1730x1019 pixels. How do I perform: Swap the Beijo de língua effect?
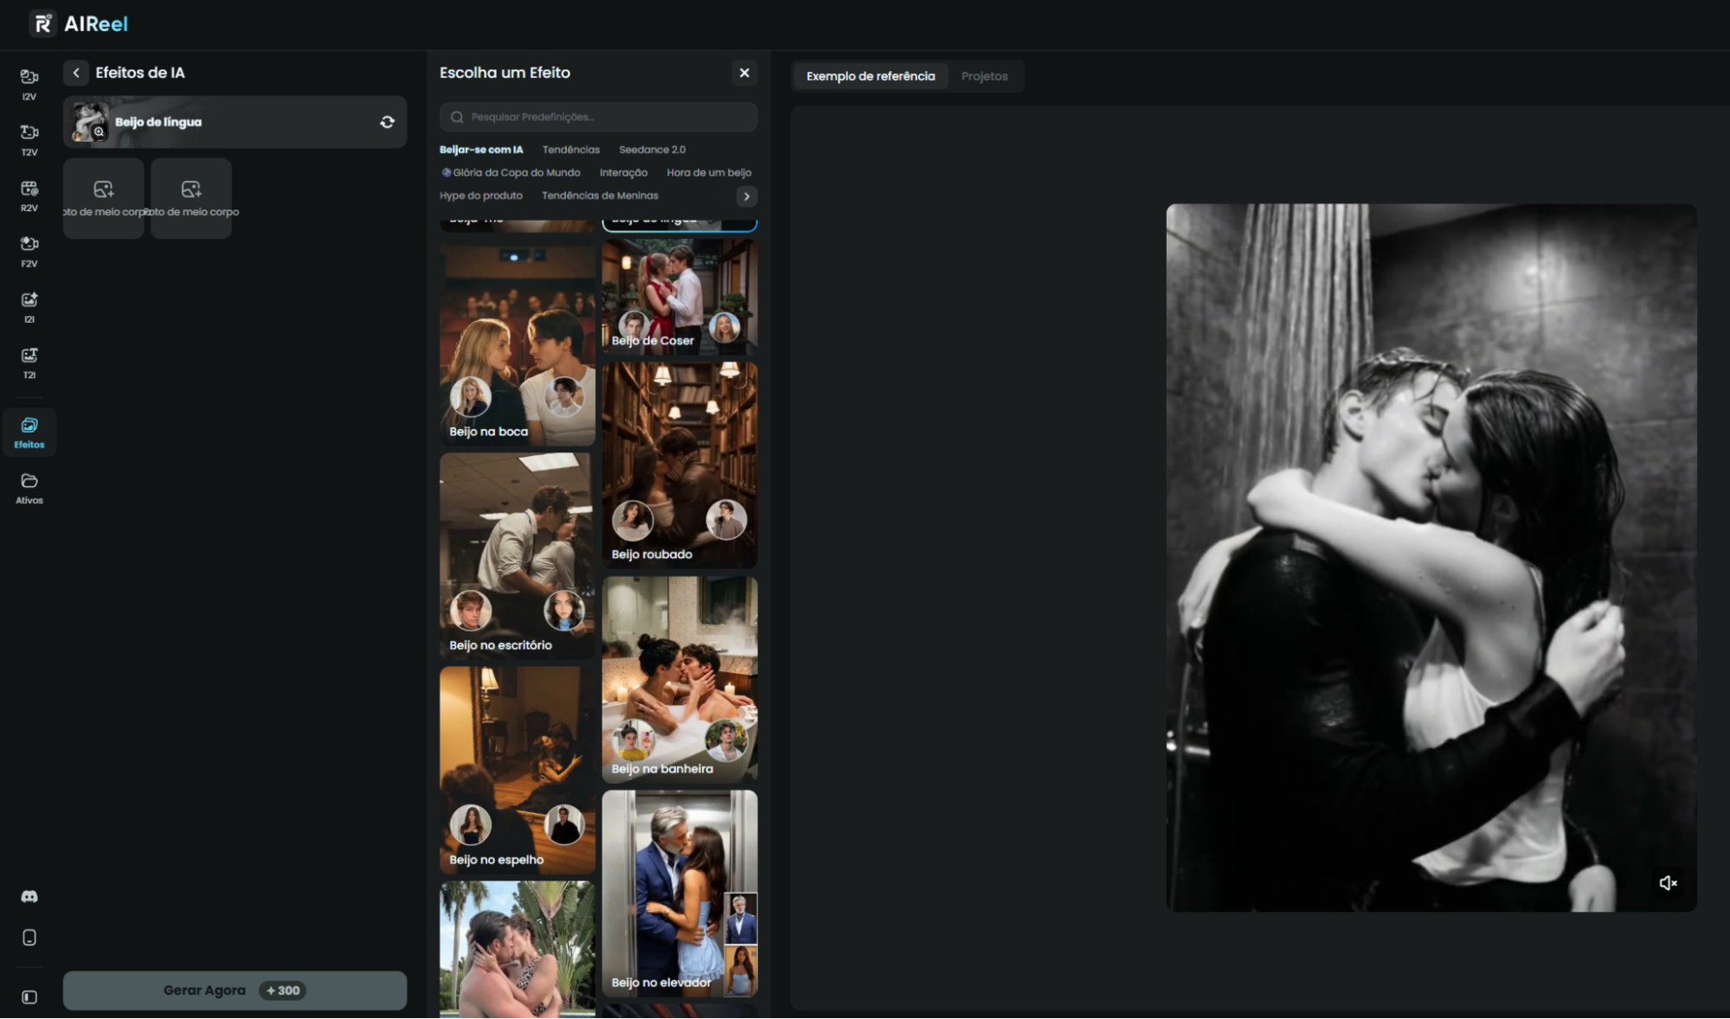coord(387,122)
